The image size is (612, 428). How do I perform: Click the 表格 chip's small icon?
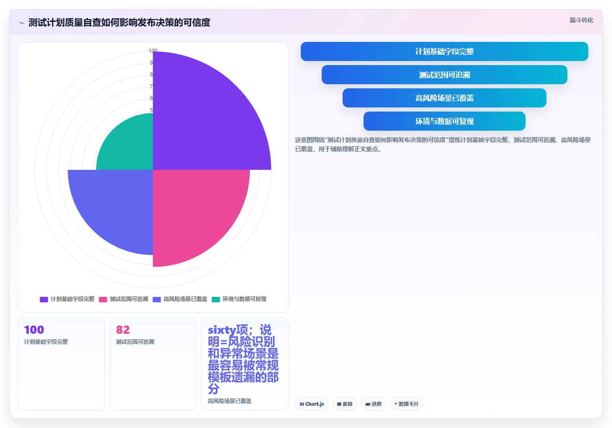(x=339, y=404)
